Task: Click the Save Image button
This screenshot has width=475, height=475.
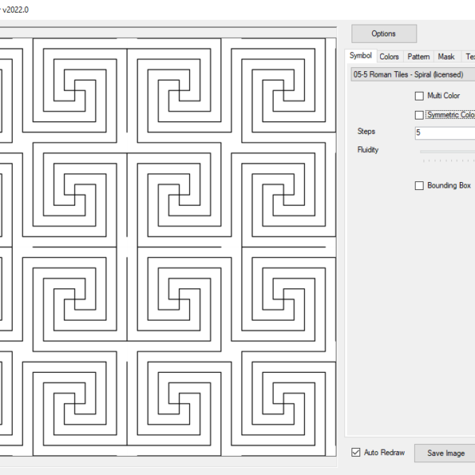Action: click(444, 453)
